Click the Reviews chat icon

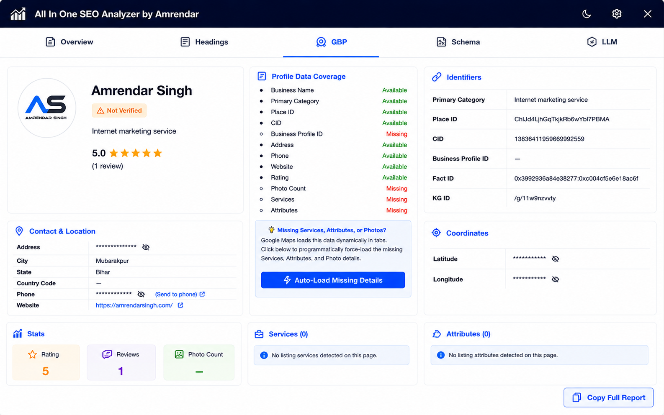tap(107, 354)
